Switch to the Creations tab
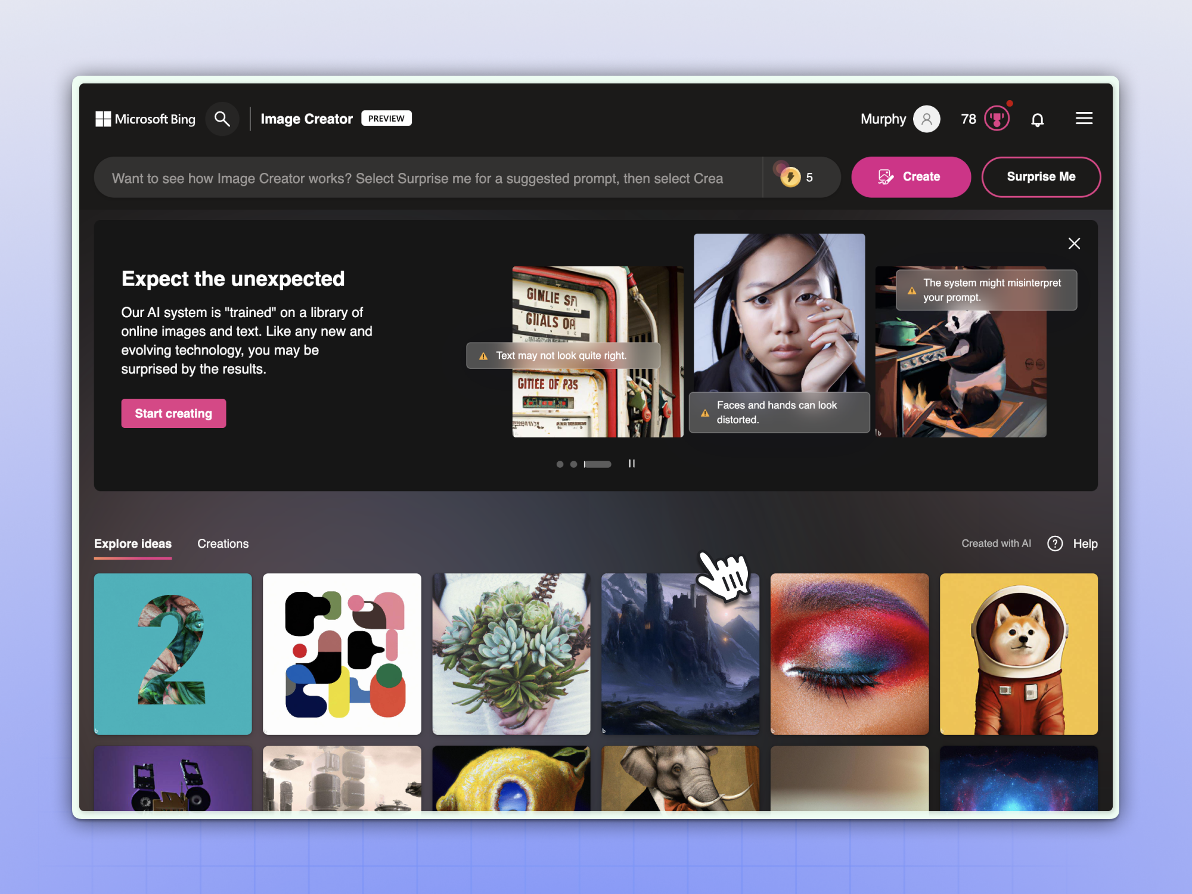Viewport: 1192px width, 894px height. 223,544
